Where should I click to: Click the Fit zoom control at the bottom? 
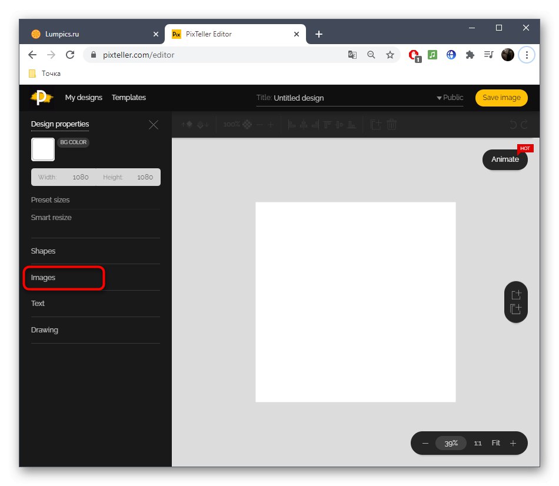click(495, 442)
